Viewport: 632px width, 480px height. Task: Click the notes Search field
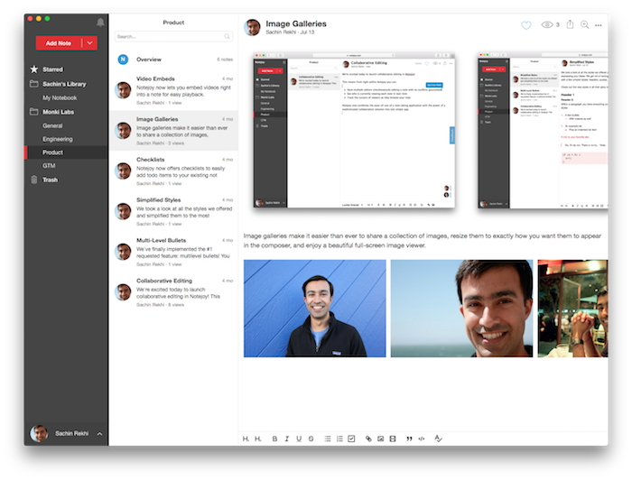(173, 36)
